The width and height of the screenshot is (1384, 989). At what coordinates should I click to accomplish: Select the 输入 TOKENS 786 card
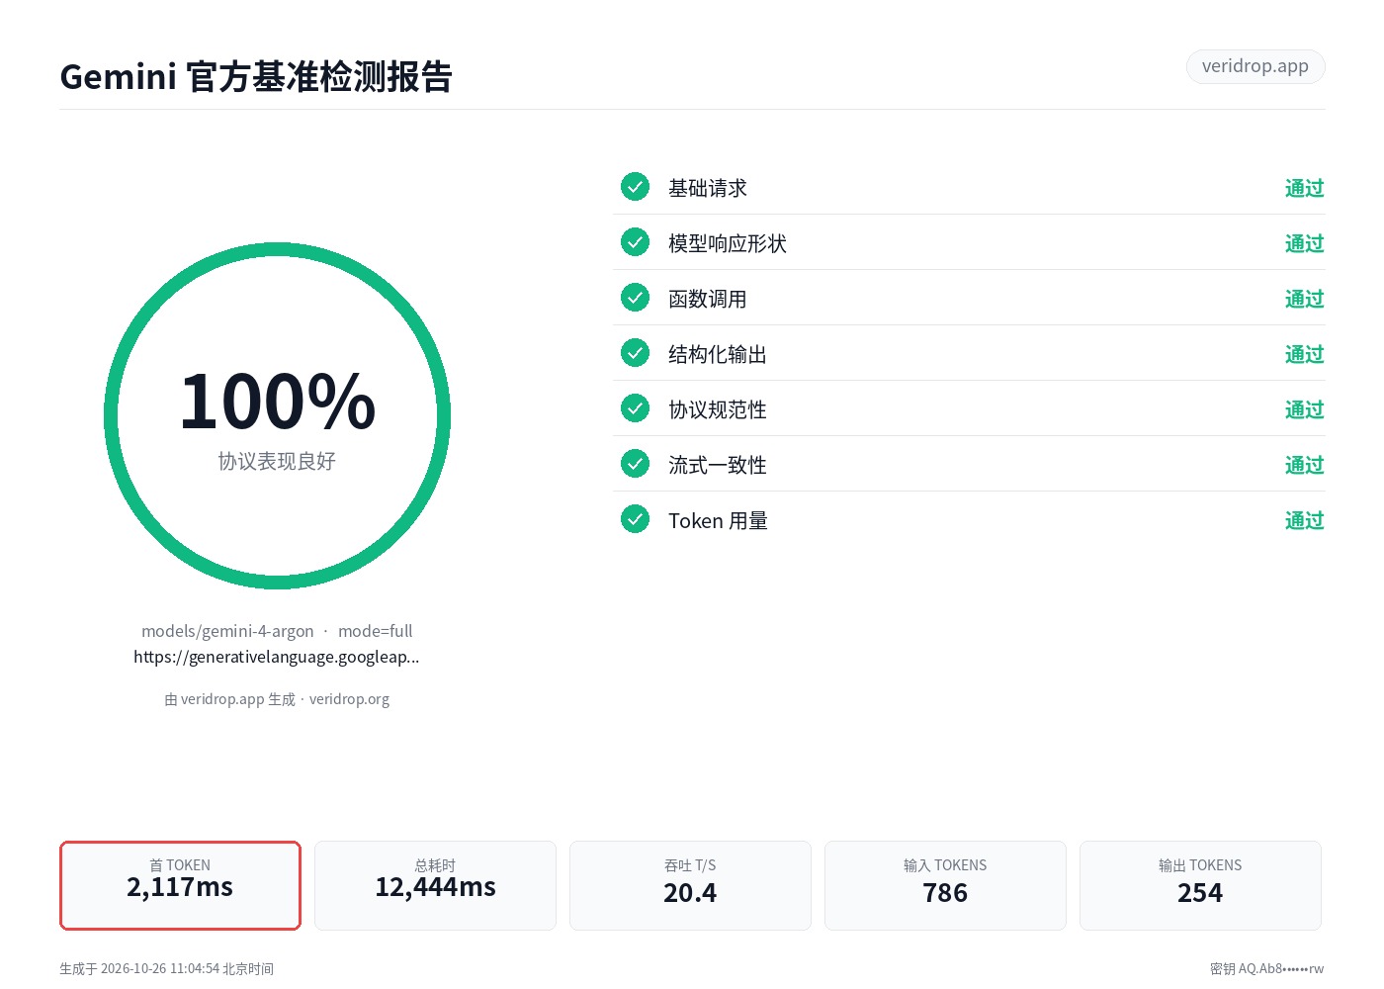[945, 885]
